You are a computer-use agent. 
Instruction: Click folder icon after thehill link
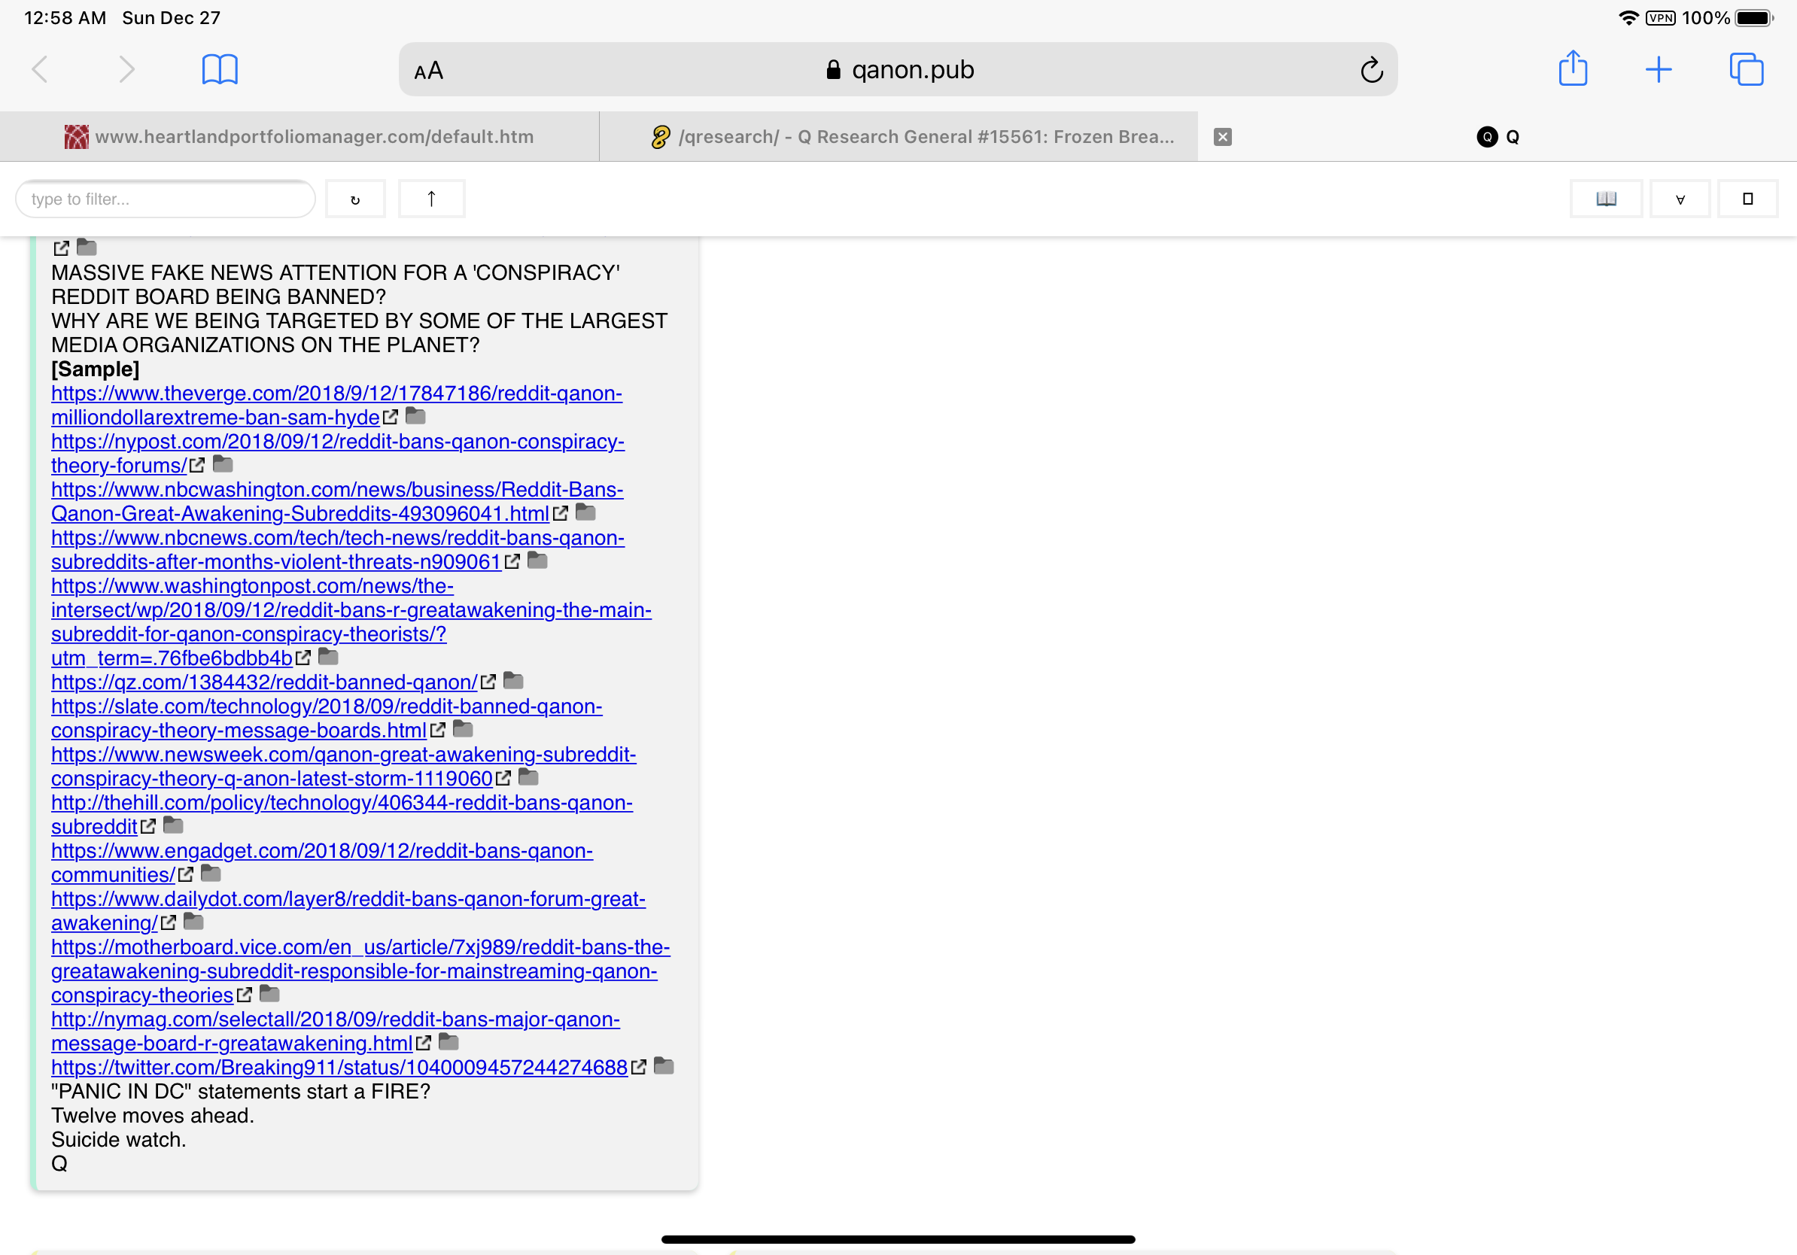pos(173,825)
